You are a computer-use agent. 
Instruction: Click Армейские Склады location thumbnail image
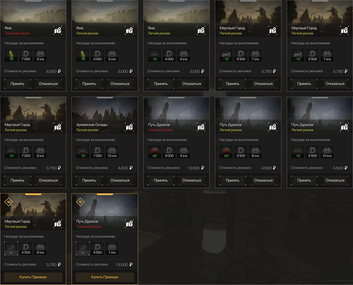click(105, 109)
